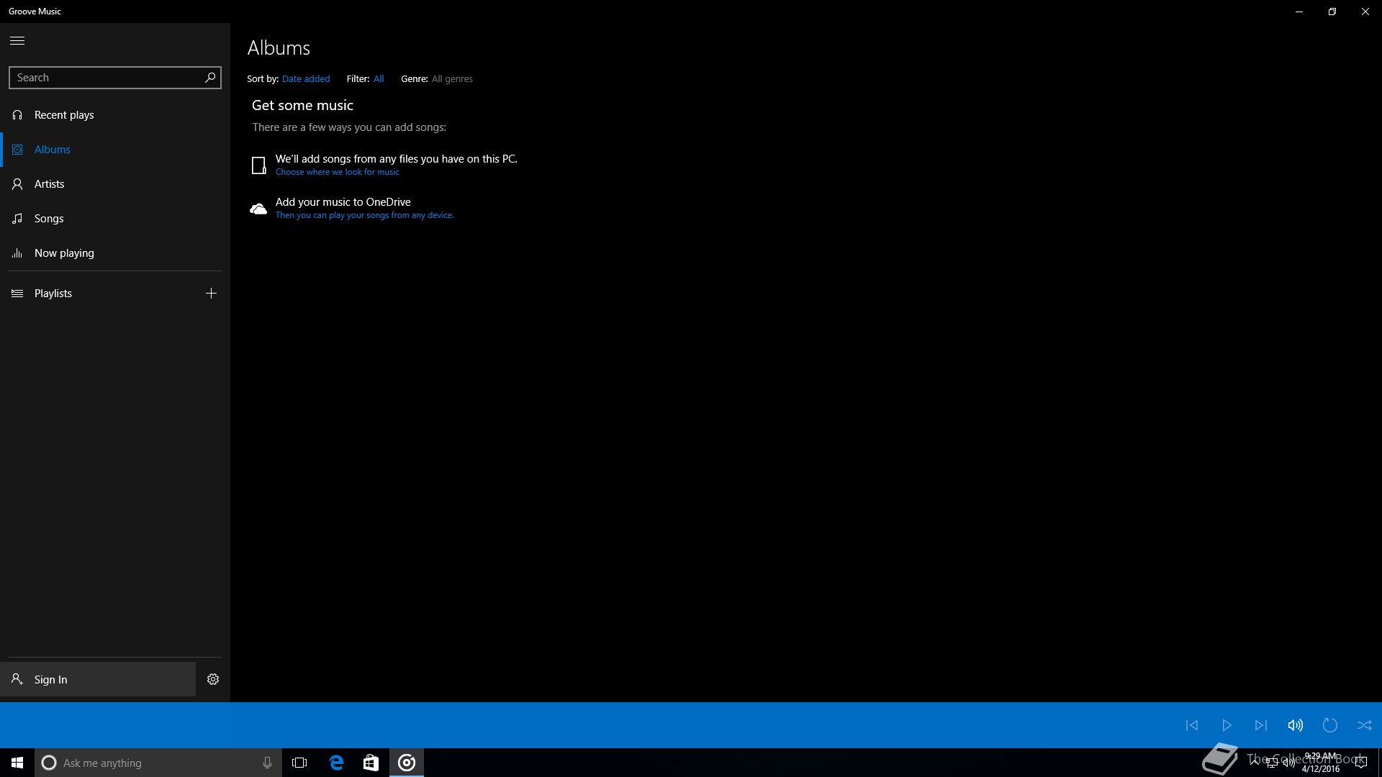Image resolution: width=1382 pixels, height=777 pixels.
Task: Change the Filter All option
Action: click(379, 79)
